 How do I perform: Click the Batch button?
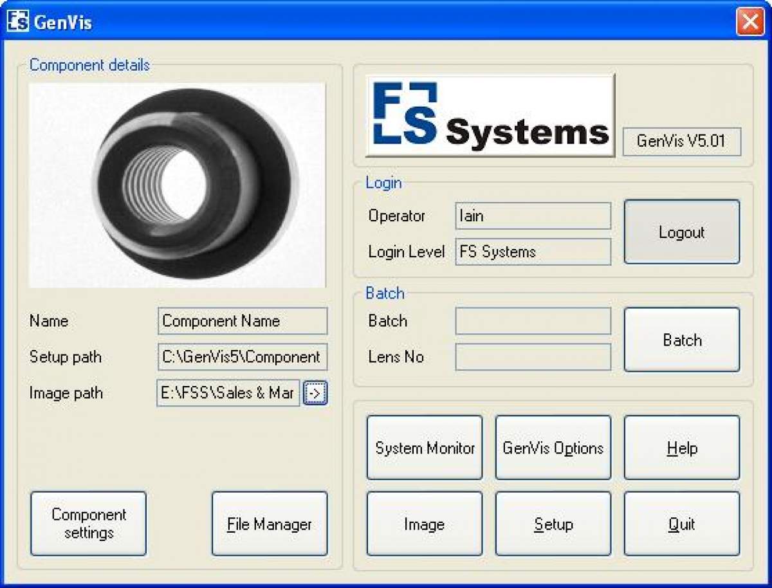click(x=682, y=340)
